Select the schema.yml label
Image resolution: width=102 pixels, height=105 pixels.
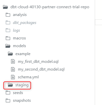click(28, 77)
